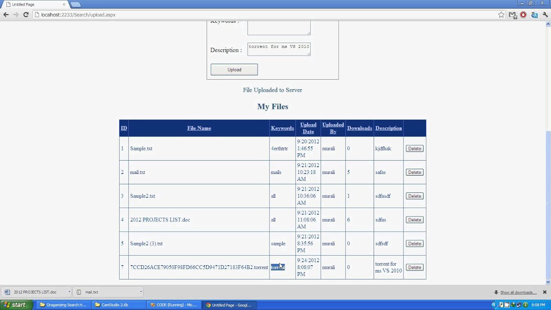Image resolution: width=551 pixels, height=310 pixels.
Task: Sort the table by File Name header
Action: point(199,128)
